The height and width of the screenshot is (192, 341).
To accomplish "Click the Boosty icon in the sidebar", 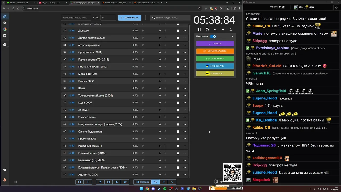I will tap(5, 180).
